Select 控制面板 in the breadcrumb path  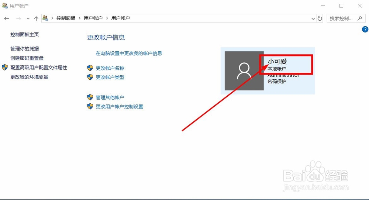pyautogui.click(x=66, y=18)
